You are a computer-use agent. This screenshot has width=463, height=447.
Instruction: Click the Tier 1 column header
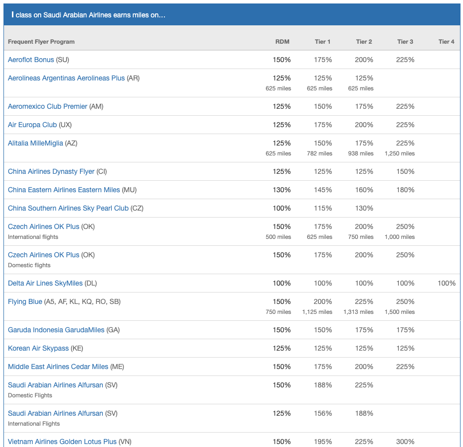(x=322, y=42)
